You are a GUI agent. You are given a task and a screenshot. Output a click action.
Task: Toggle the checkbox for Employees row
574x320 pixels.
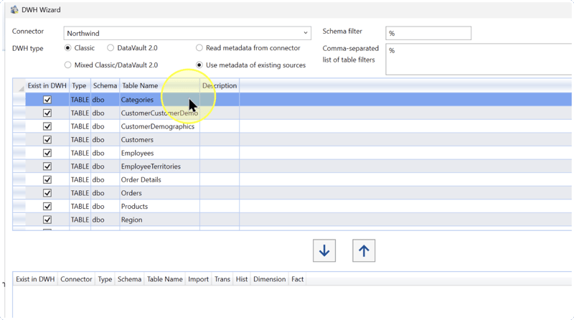point(47,153)
